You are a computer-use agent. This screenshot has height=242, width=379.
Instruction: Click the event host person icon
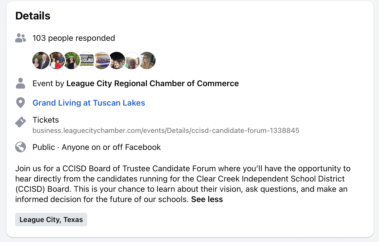point(21,83)
